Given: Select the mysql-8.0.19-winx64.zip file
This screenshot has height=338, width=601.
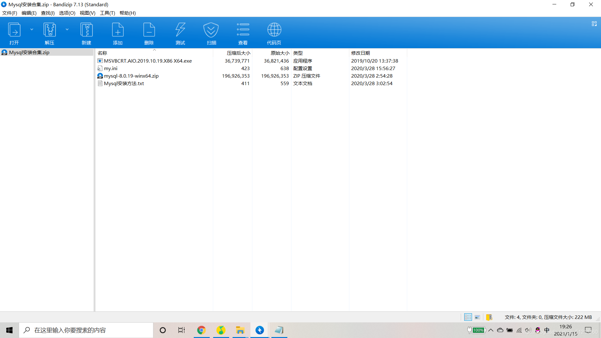Looking at the screenshot, I should tap(131, 76).
